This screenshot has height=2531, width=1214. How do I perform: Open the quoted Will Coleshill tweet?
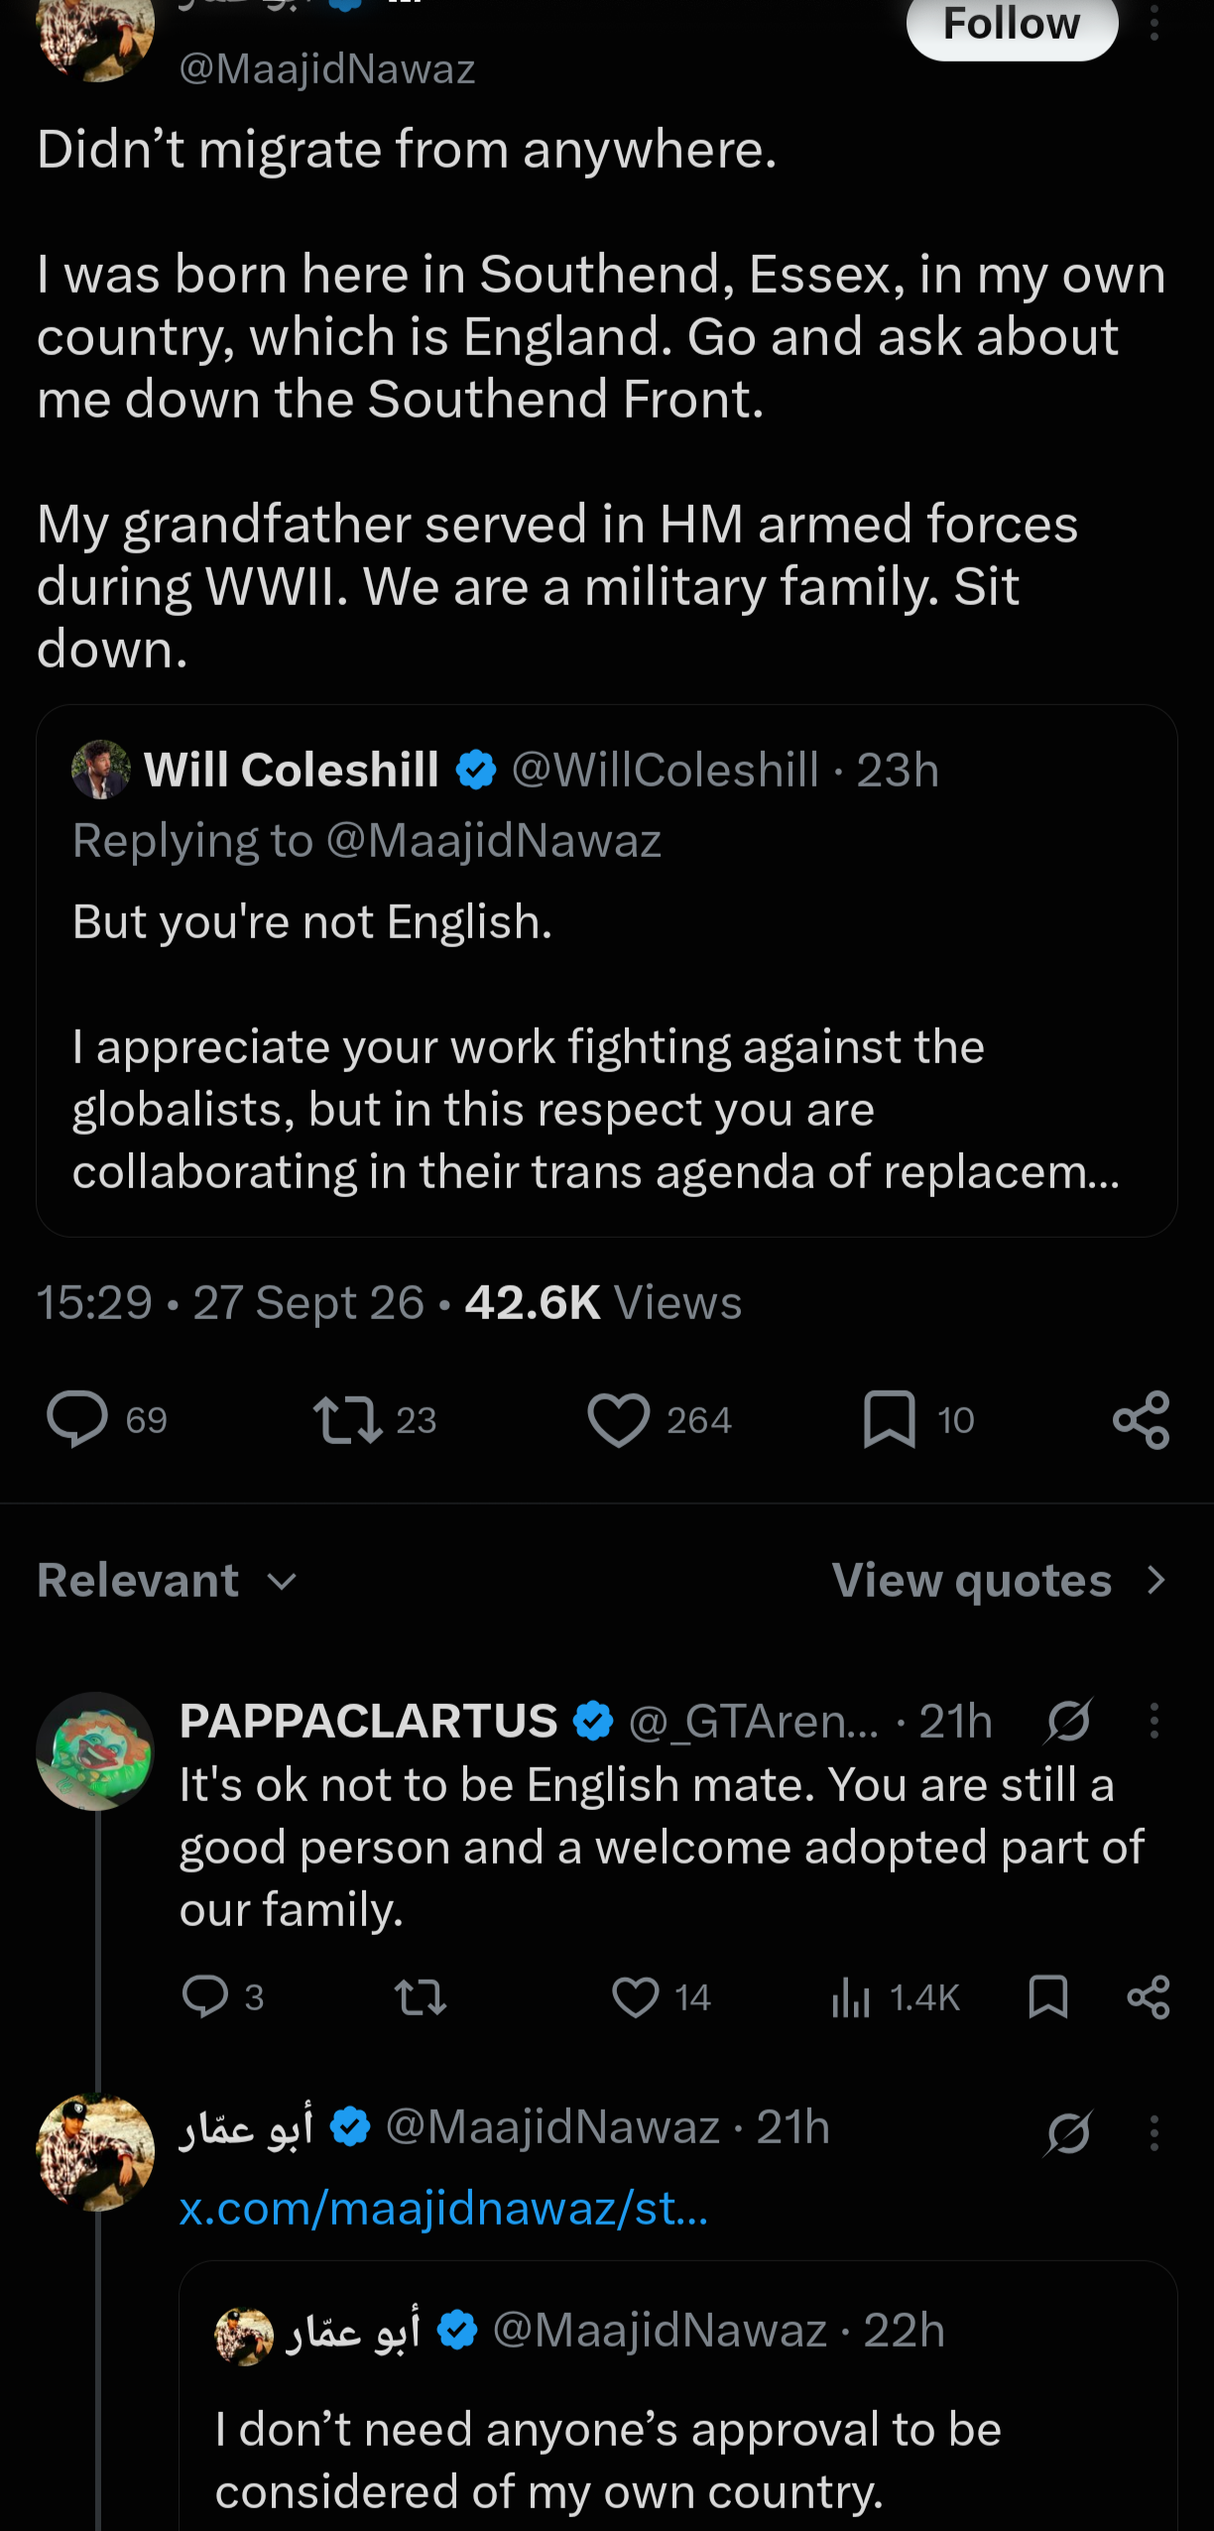tap(607, 970)
